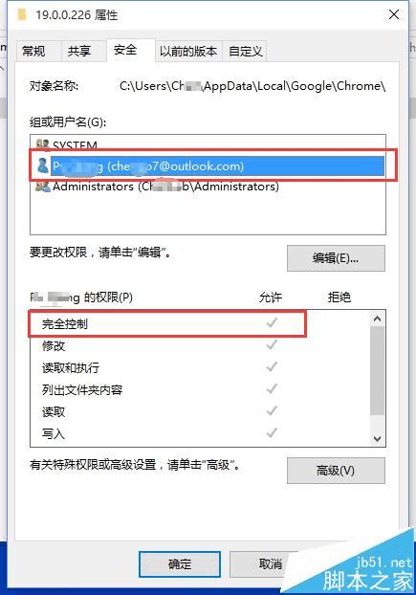Screen dimensions: 416x595
Task: Open advanced settings with 高级(V)
Action: click(x=336, y=471)
